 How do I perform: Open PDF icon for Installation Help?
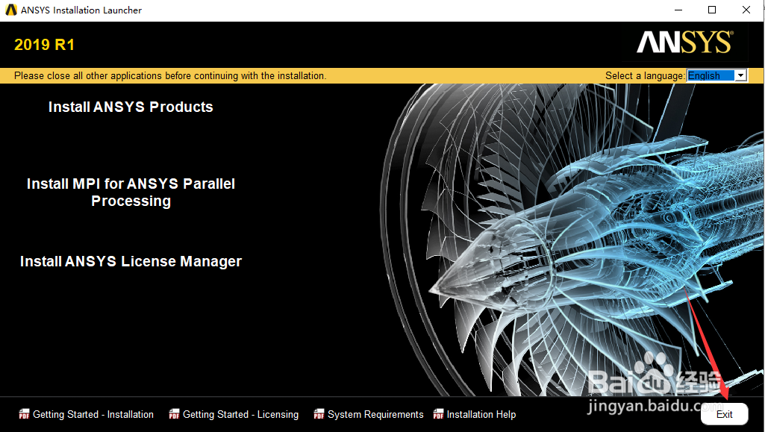(x=438, y=414)
